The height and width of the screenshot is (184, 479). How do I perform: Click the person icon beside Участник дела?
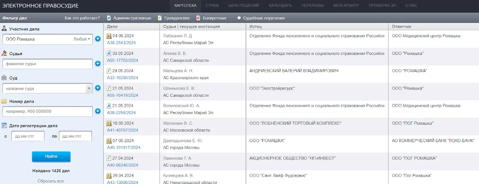[x=4, y=29]
